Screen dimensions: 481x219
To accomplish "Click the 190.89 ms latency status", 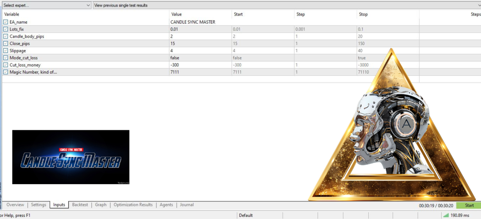I will 460,215.
